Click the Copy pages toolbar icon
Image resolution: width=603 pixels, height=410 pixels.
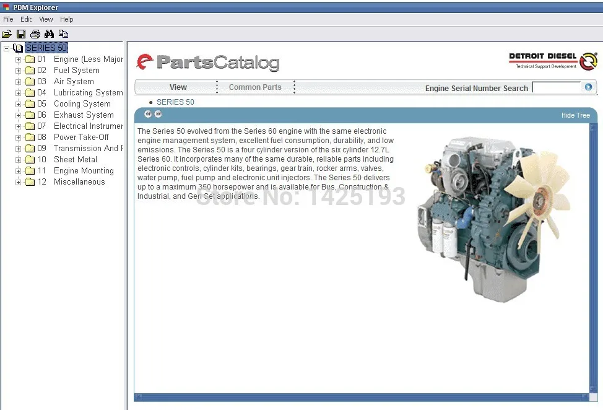click(x=63, y=34)
